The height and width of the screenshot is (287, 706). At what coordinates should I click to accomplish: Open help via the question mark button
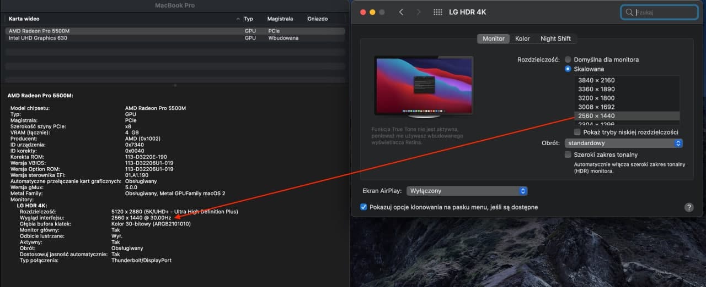(x=689, y=207)
